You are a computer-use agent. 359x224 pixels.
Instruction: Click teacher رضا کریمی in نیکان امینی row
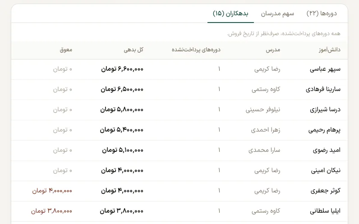[267, 170]
